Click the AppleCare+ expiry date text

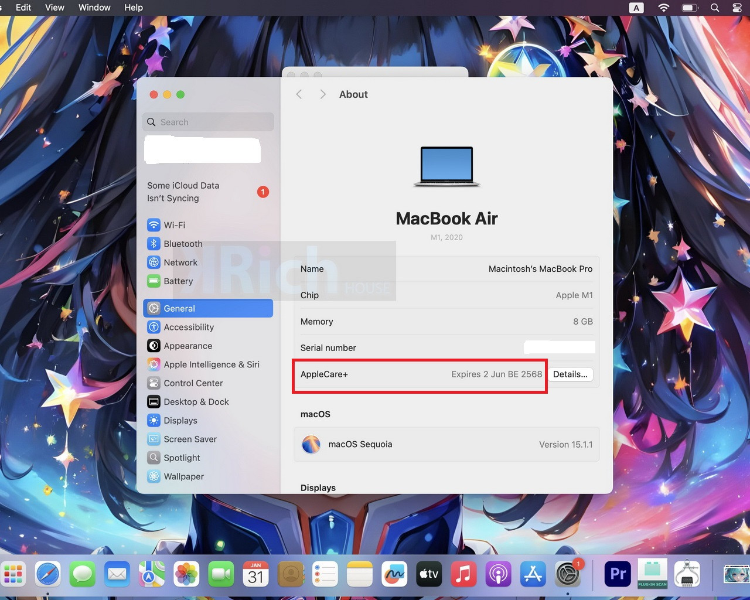(496, 374)
